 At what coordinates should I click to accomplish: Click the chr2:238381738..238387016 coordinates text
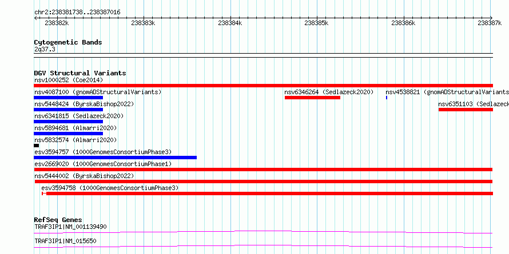pyautogui.click(x=77, y=13)
